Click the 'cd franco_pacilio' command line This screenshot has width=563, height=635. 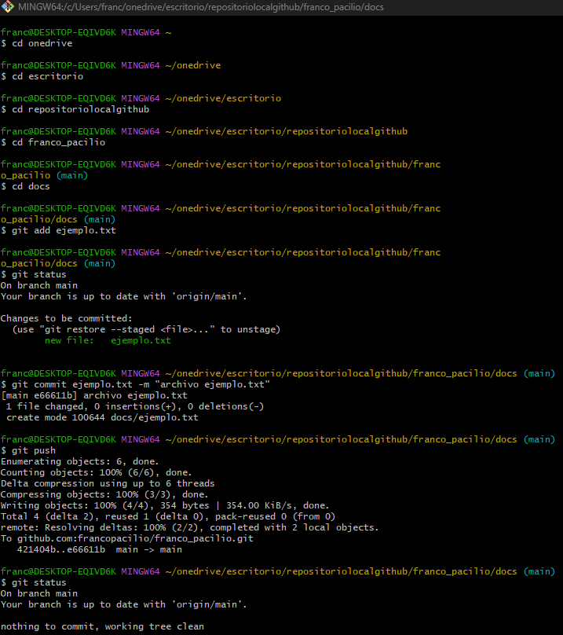coord(53,142)
